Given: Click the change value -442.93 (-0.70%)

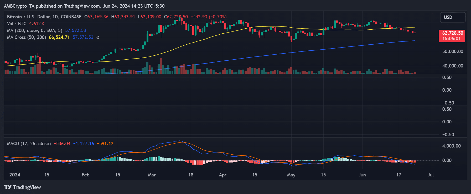Looking at the screenshot, I should pos(209,17).
